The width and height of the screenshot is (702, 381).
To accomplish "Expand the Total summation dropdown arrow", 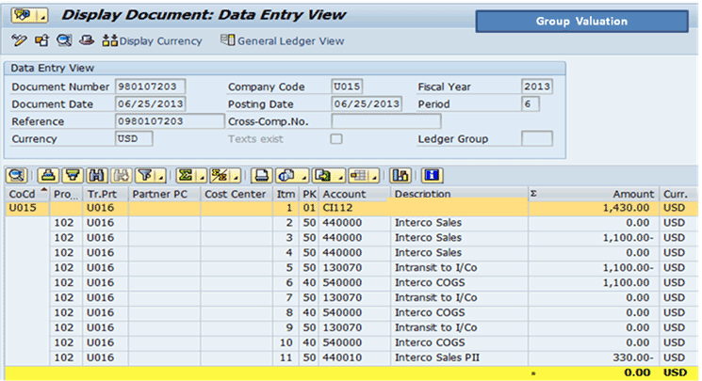I will coord(201,176).
